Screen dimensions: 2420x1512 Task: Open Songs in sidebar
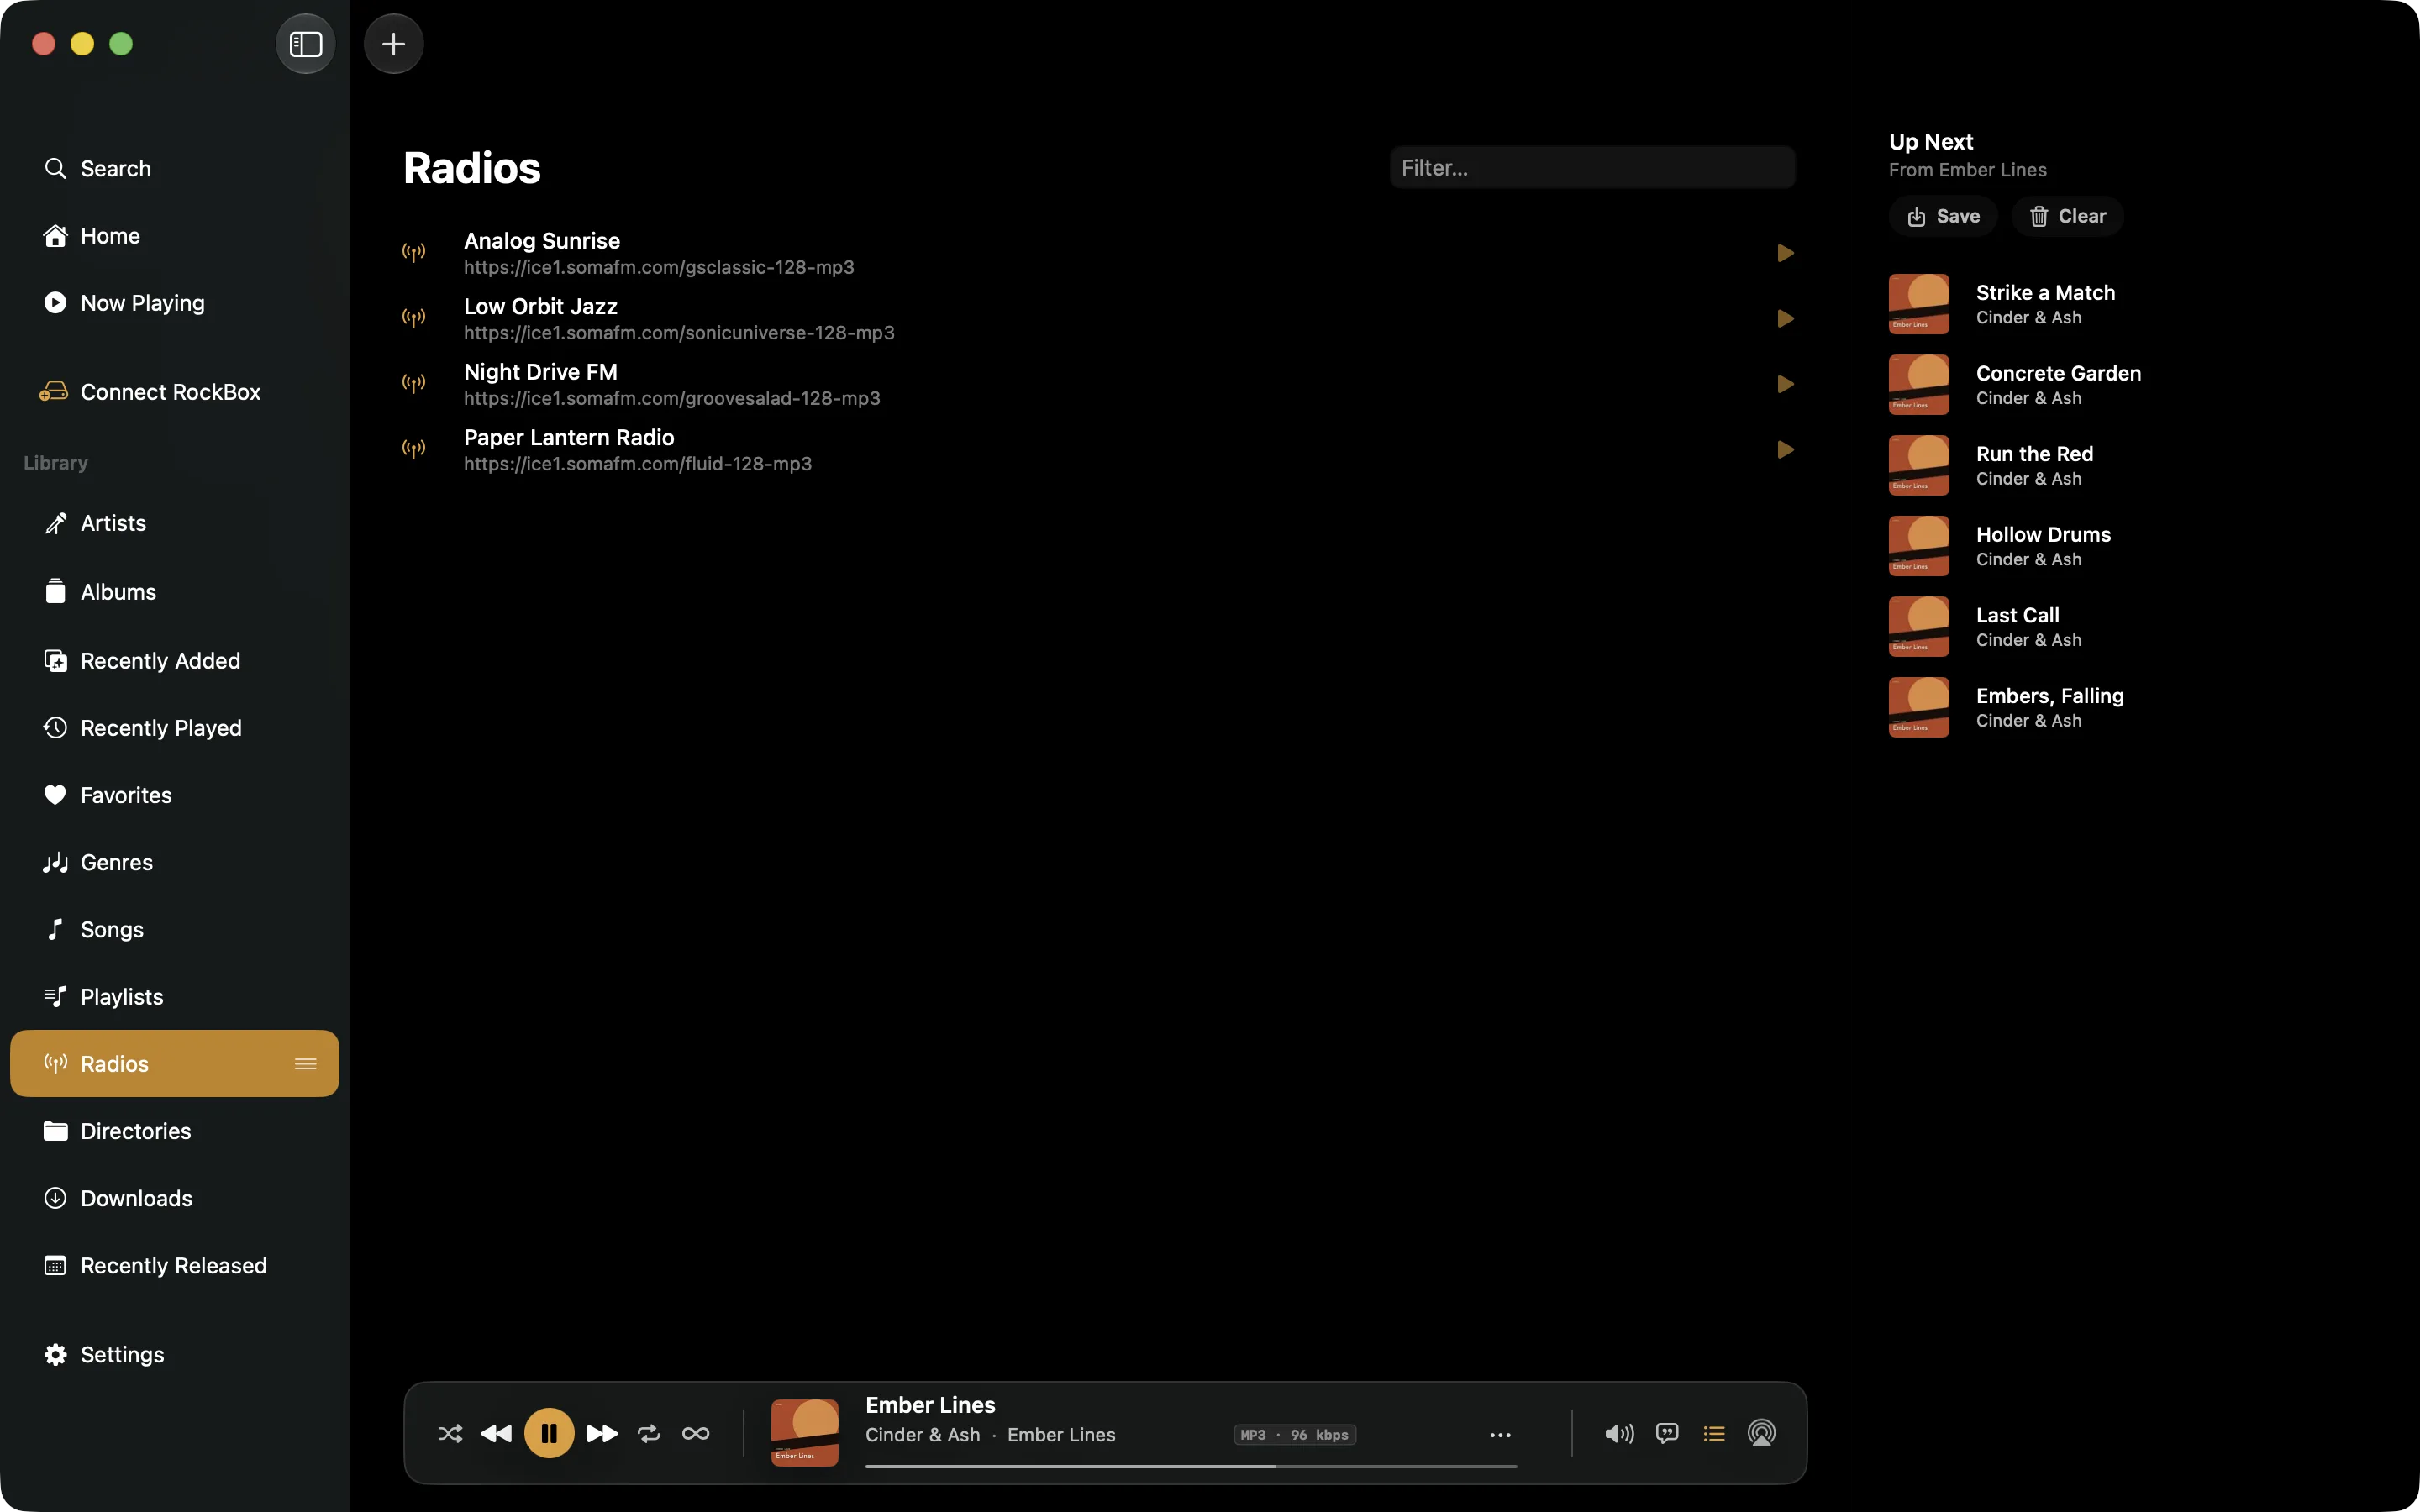175,929
